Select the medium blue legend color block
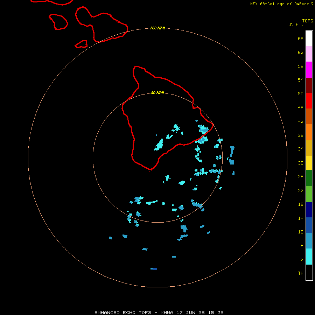 coord(309,225)
